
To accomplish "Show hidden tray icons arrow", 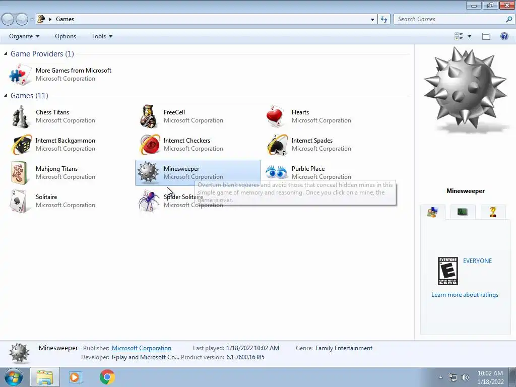I will 440,377.
